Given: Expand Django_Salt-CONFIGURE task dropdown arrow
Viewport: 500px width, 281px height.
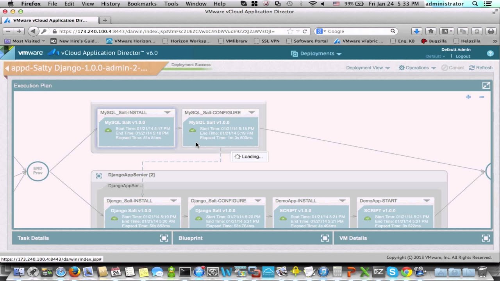Looking at the screenshot, I should [258, 201].
